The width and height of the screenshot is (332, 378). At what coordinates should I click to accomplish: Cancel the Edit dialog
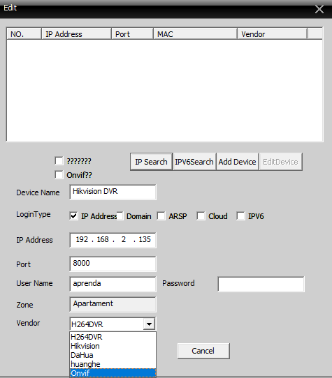203,351
